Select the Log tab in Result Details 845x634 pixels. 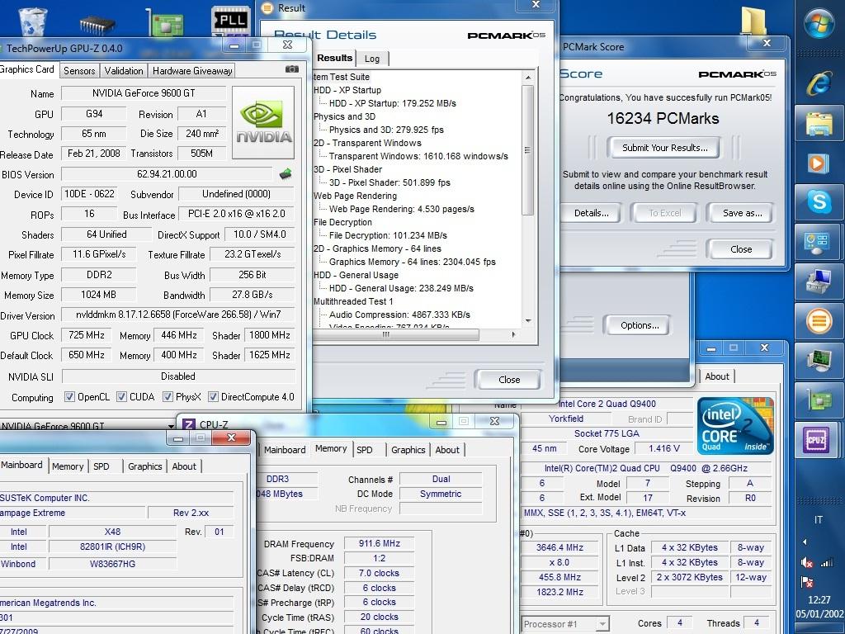pos(372,59)
